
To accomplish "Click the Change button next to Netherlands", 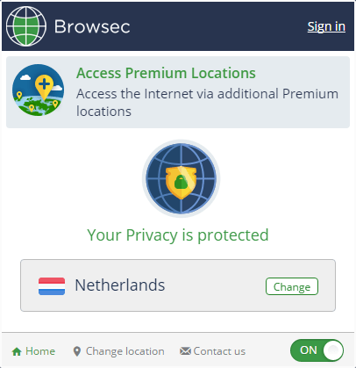I will tap(292, 286).
